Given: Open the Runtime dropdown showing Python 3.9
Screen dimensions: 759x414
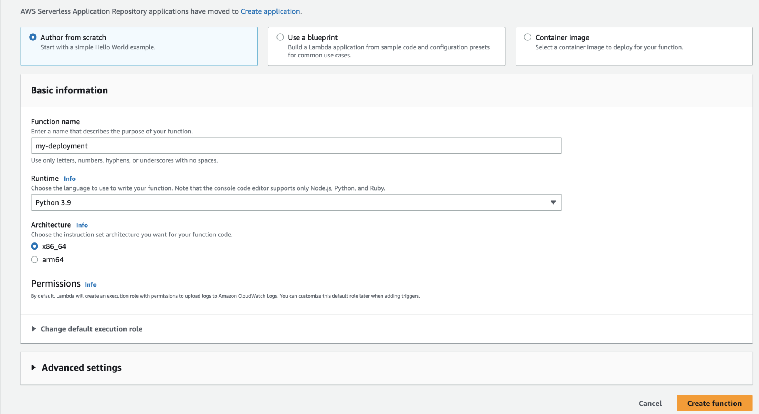Looking at the screenshot, I should point(296,202).
